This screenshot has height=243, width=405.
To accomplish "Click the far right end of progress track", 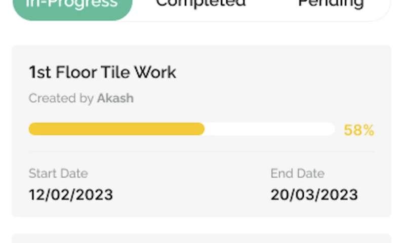I will [332, 129].
